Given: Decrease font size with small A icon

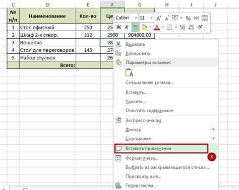Looking at the screenshot, I should (x=167, y=18).
